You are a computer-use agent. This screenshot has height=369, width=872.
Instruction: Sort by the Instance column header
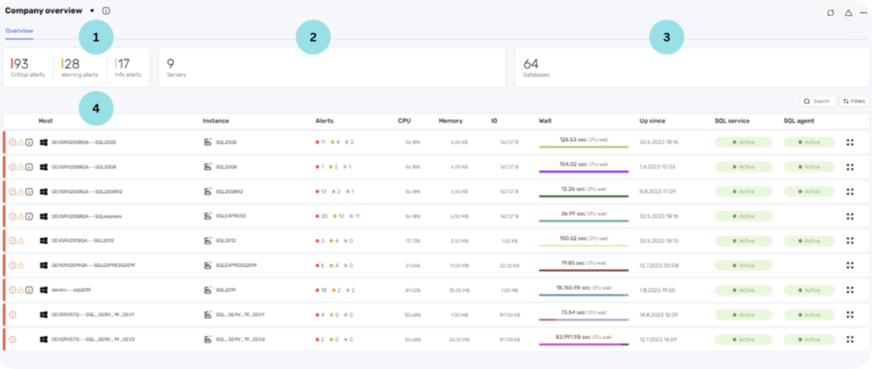[215, 121]
